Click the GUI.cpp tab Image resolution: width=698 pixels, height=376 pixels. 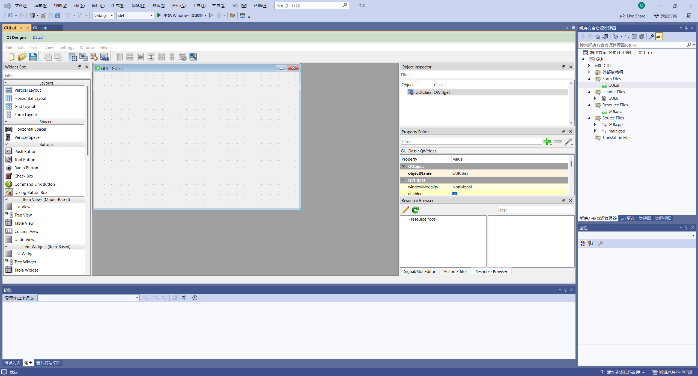tap(41, 27)
